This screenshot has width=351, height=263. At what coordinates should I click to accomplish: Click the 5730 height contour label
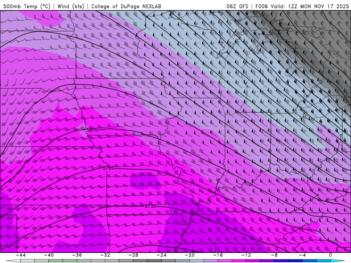pyautogui.click(x=150, y=206)
